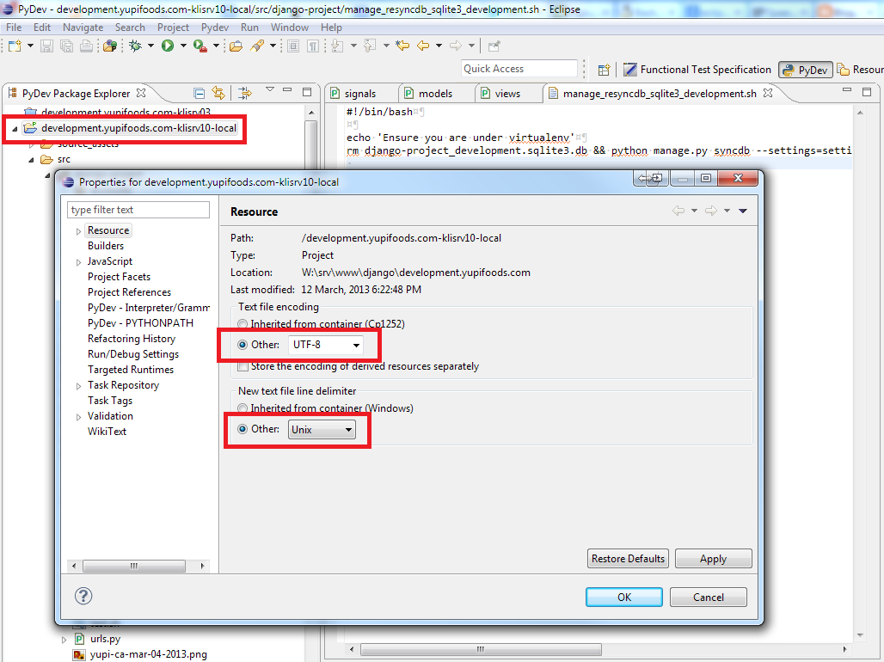Viewport: 884px width, 662px height.
Task: Select Other encoding radio button
Action: [242, 345]
